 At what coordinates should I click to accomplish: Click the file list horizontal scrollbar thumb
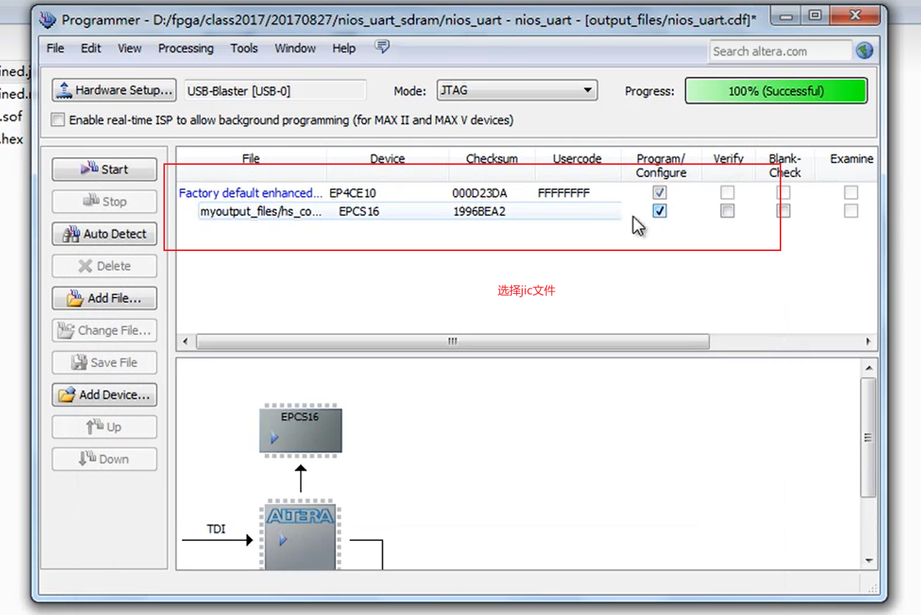pyautogui.click(x=452, y=341)
